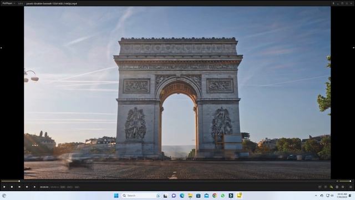The width and height of the screenshot is (355, 200).
Task: Open the chat app icon on taskbar
Action: point(174,196)
